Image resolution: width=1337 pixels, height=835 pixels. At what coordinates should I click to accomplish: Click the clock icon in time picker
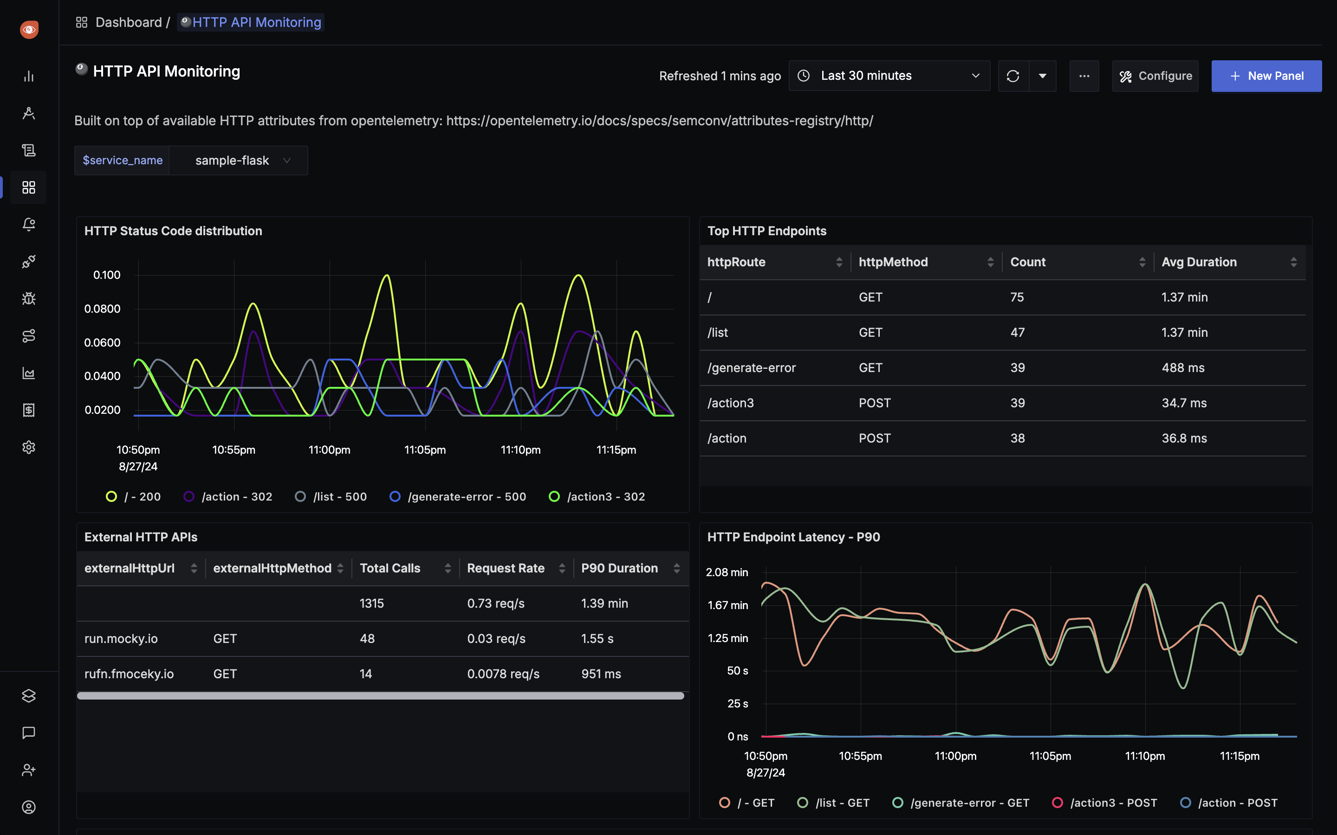click(x=804, y=76)
